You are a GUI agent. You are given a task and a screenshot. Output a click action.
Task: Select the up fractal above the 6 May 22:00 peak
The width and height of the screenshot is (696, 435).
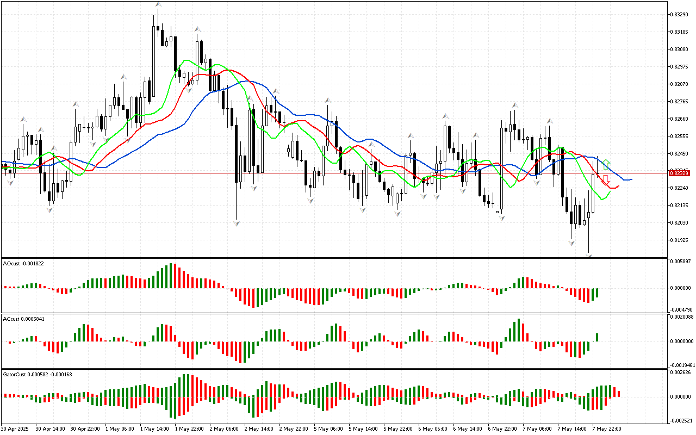[514, 105]
